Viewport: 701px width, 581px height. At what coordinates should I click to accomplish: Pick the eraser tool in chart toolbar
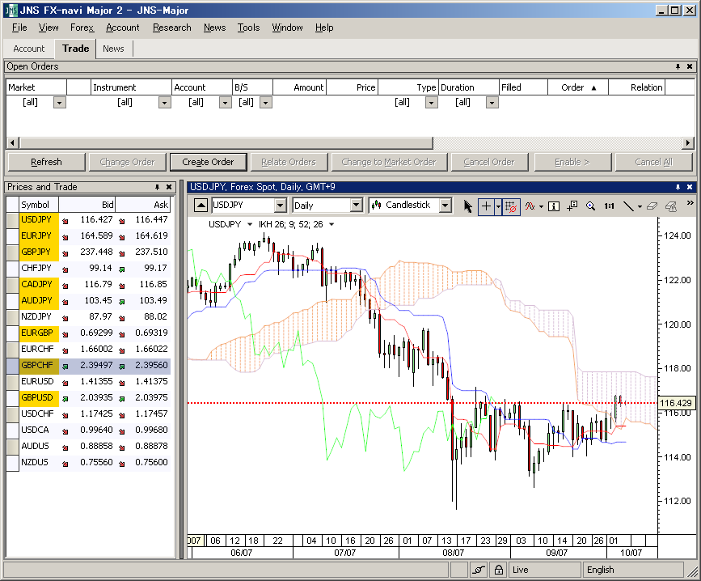652,206
